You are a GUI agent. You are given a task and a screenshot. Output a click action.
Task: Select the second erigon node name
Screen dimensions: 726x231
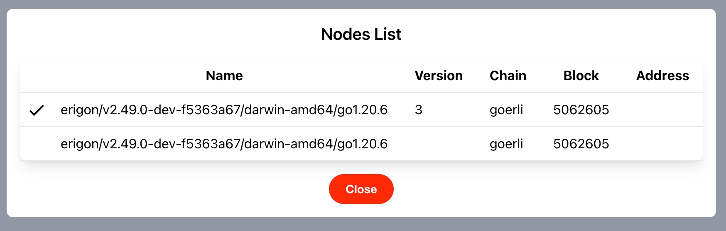pyautogui.click(x=224, y=144)
